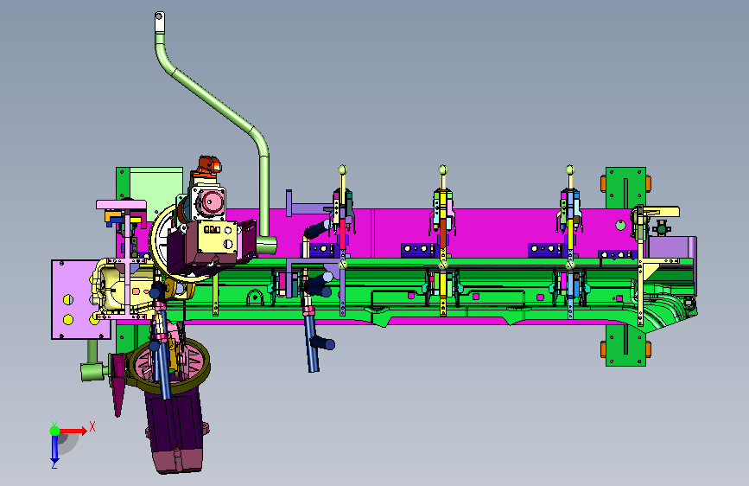Select the leftmost green ball knob

342,169
